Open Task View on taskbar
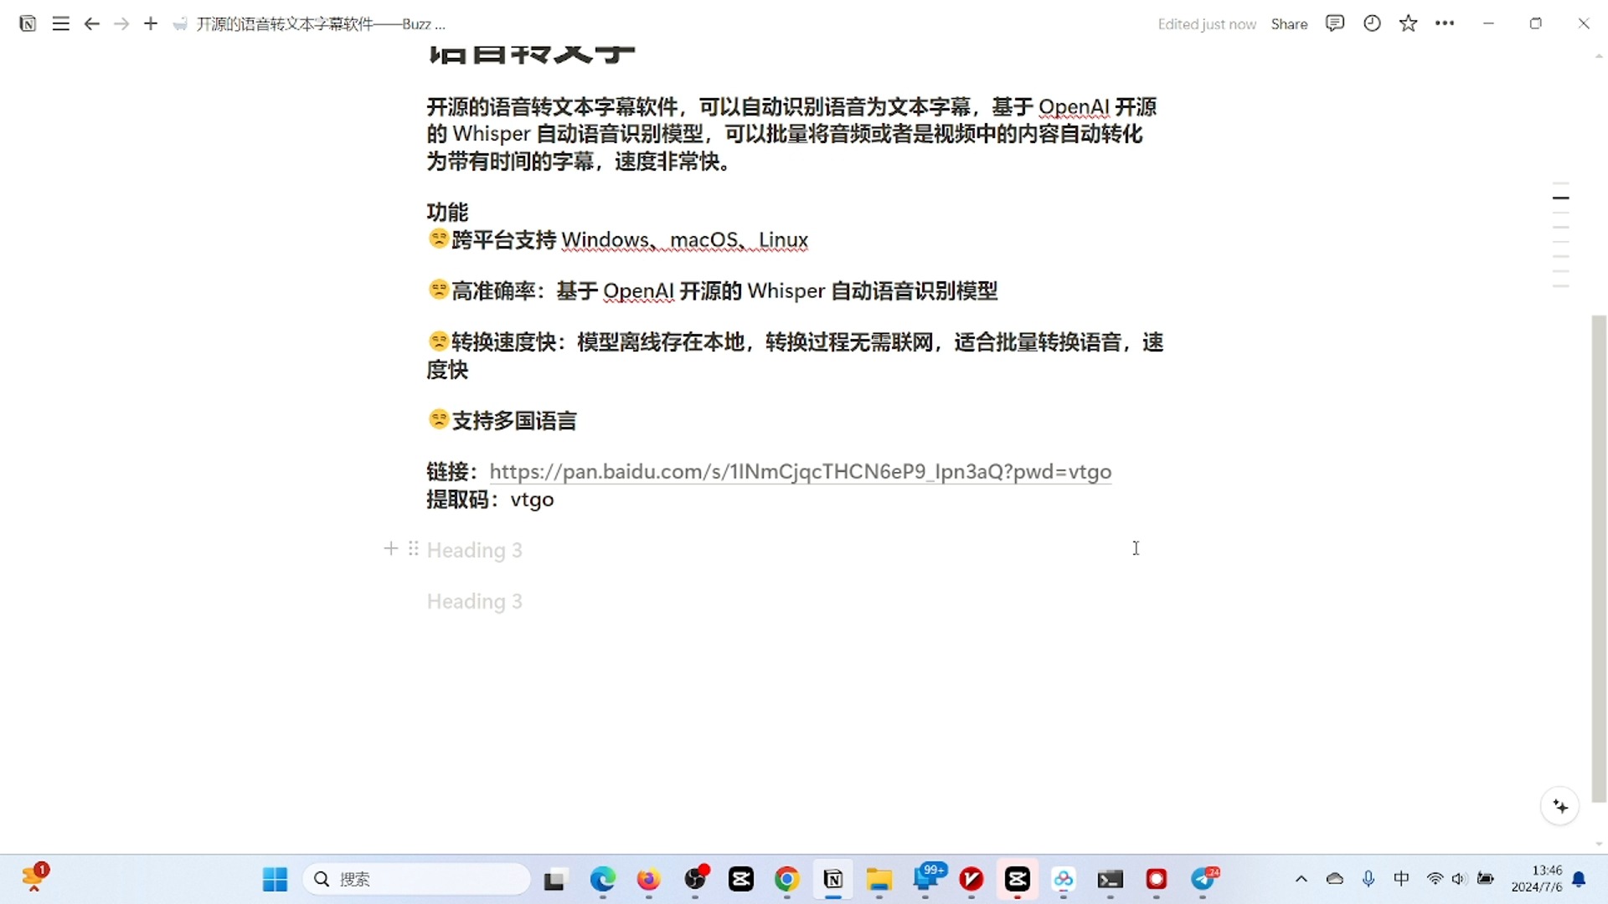 554,880
